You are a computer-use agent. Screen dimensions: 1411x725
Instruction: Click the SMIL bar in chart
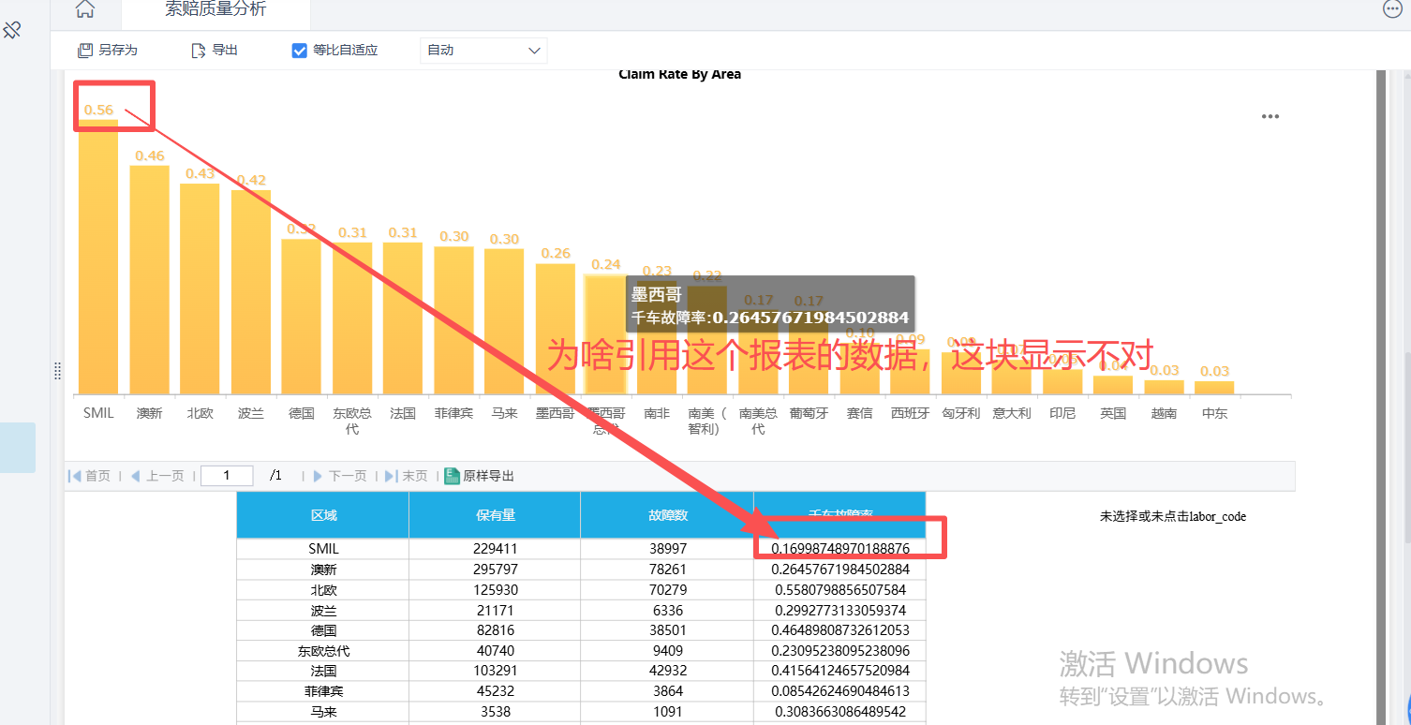[x=98, y=258]
